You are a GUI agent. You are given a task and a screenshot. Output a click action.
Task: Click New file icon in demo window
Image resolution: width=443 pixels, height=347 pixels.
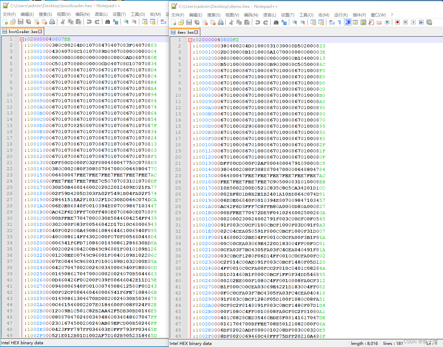pyautogui.click(x=173, y=22)
